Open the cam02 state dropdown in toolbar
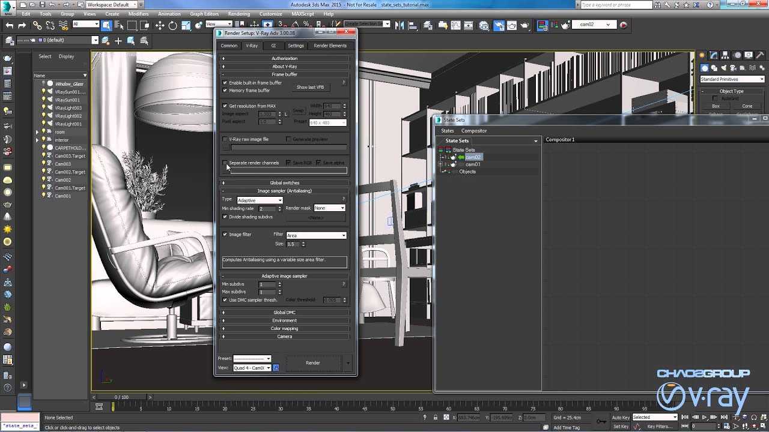The width and height of the screenshot is (769, 432). coord(594,25)
